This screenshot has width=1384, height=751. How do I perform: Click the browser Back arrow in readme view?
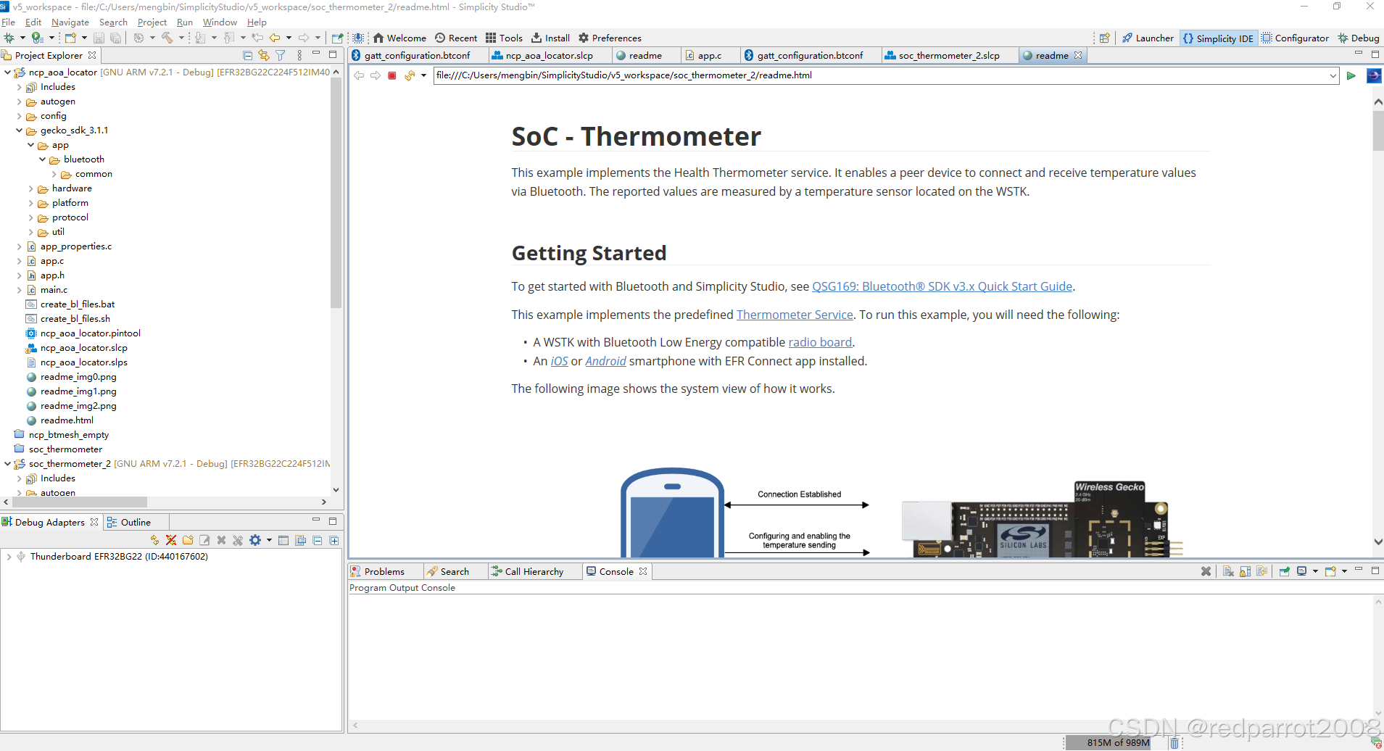pyautogui.click(x=359, y=75)
